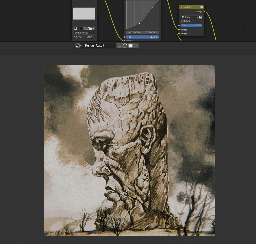Click the Fac slider under the curves widget

click(143, 37)
